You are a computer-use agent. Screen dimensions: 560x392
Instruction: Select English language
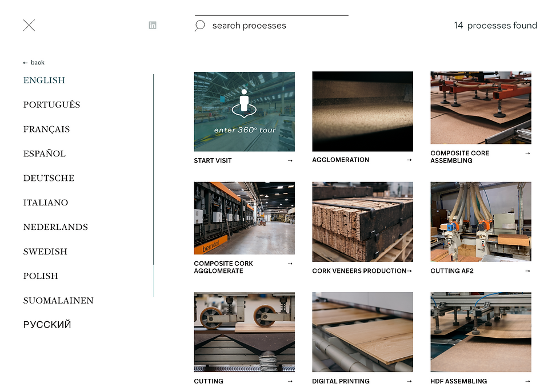point(44,80)
